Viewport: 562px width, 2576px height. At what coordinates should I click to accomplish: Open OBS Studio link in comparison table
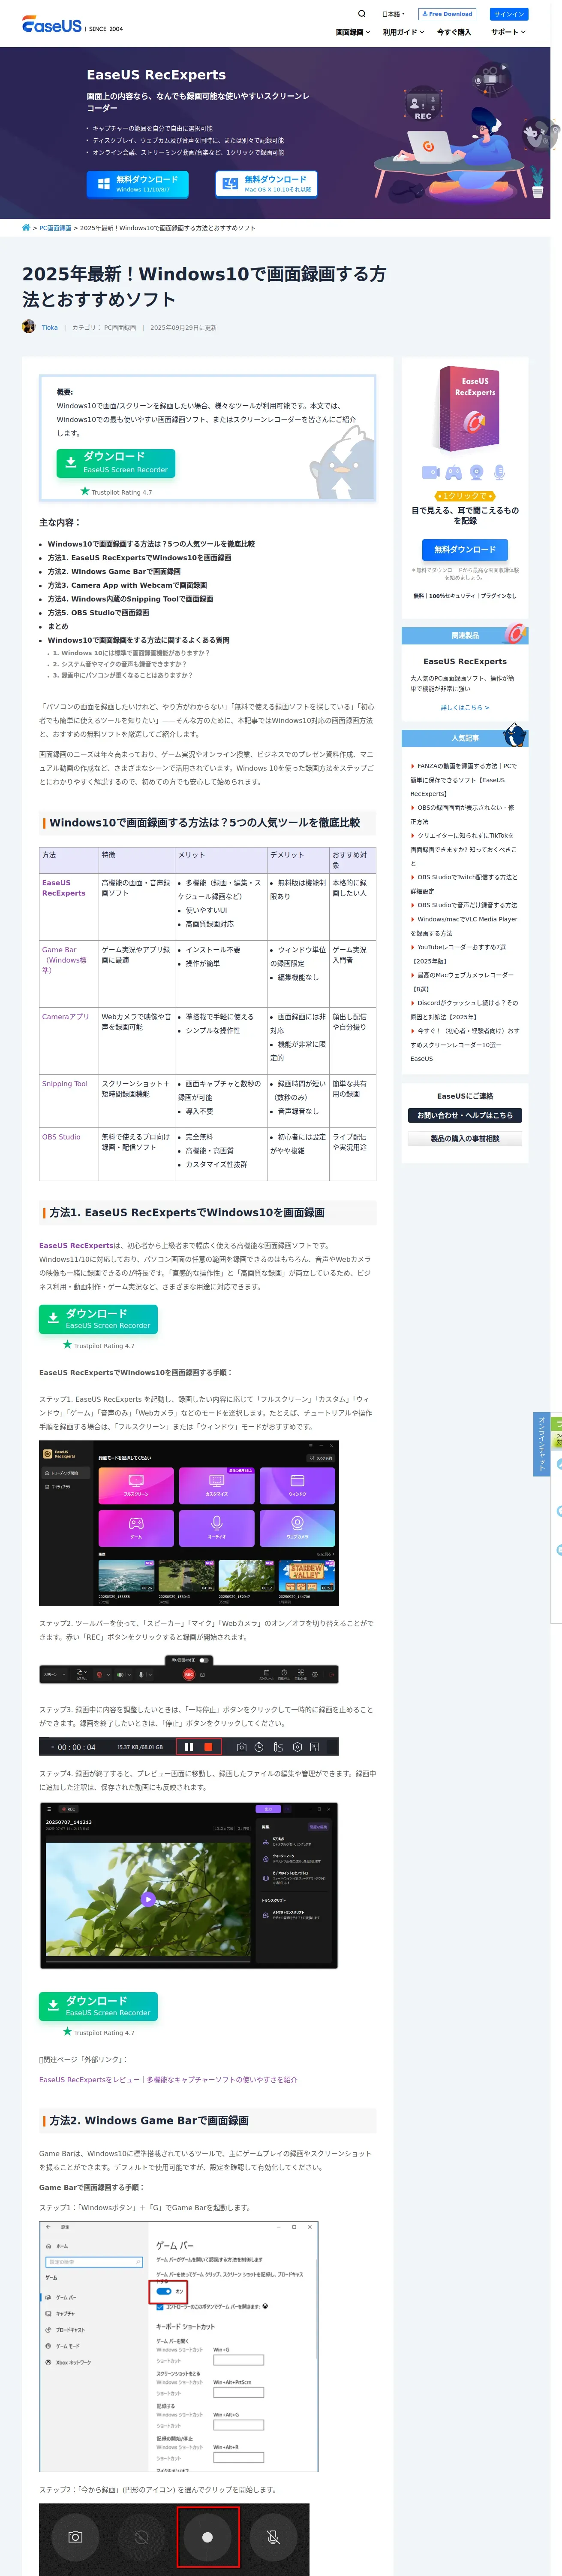pos(62,1136)
